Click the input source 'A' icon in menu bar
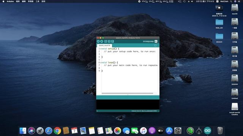This screenshot has width=243, height=136. (217, 2)
